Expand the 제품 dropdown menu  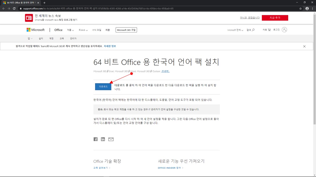[70, 30]
